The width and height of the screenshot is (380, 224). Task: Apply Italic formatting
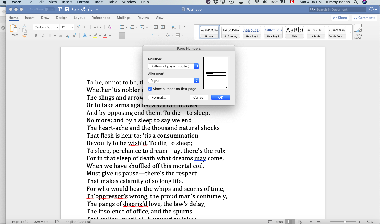point(43,35)
